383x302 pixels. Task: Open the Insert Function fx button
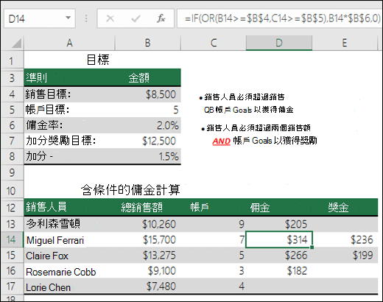click(161, 18)
